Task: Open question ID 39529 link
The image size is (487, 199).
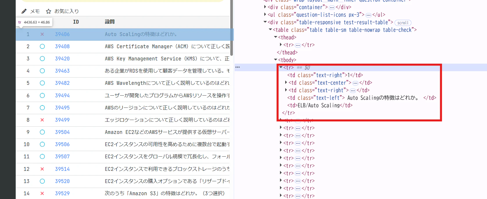Action: (63, 193)
